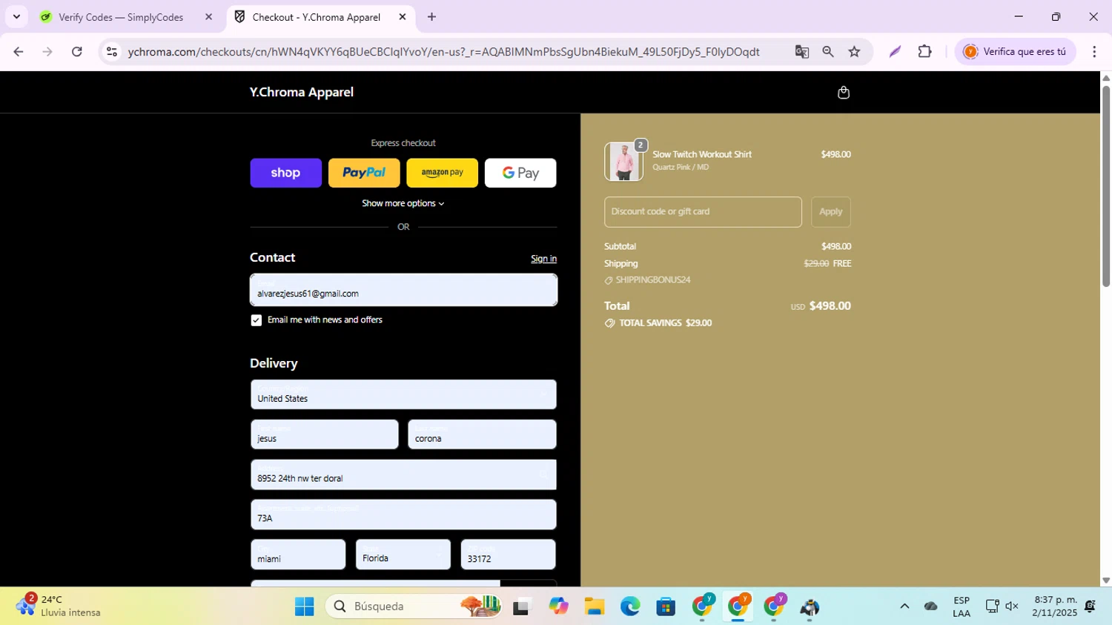Uncheck Email me with news and offers
Screen dimensions: 1112x625
[257, 320]
